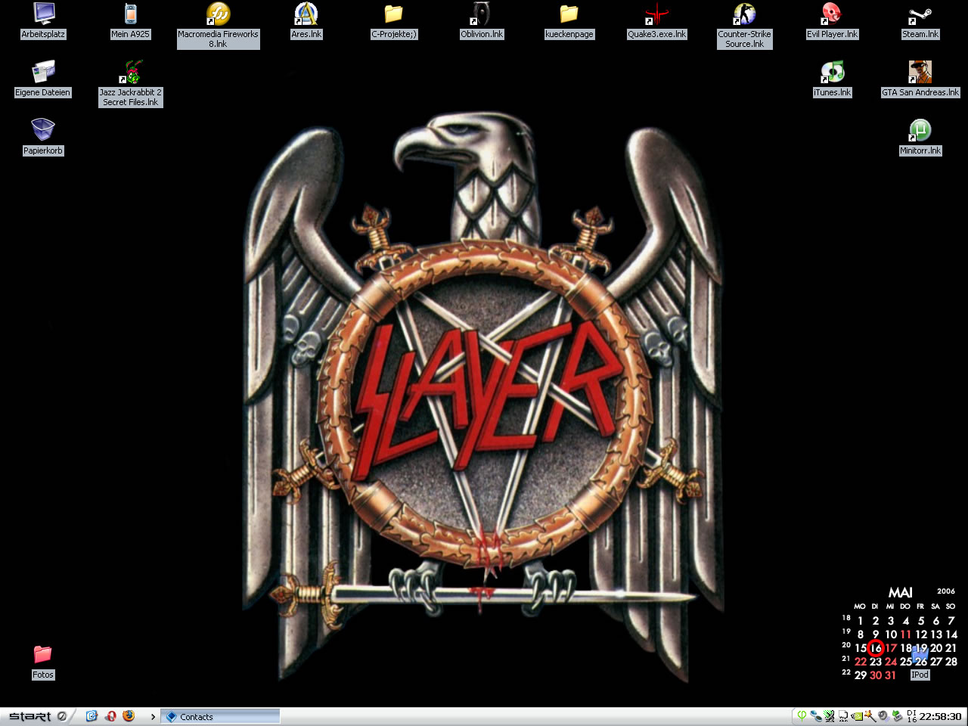Select the Minitorr desktop shortcut

920,130
